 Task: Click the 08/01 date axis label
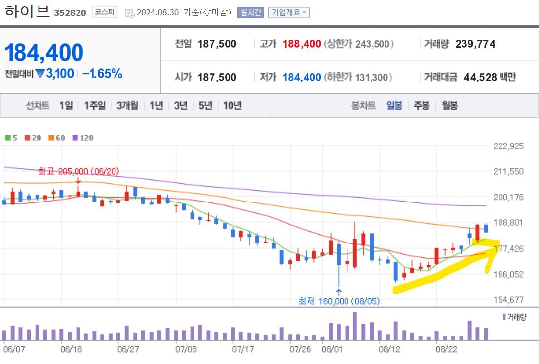[x=332, y=350]
